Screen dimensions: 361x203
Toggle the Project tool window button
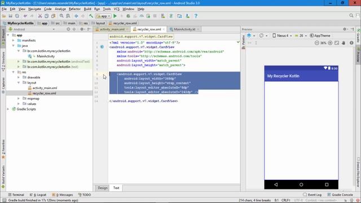[x=3, y=38]
